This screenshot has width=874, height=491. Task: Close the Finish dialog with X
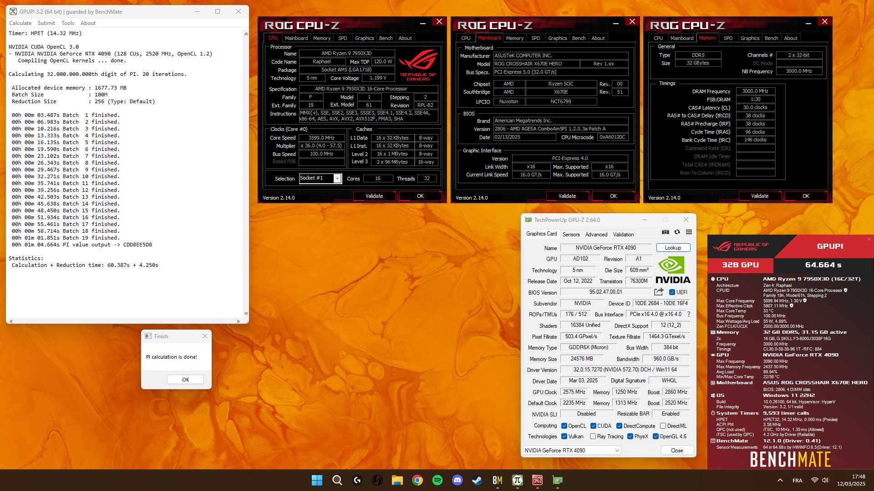tap(205, 336)
